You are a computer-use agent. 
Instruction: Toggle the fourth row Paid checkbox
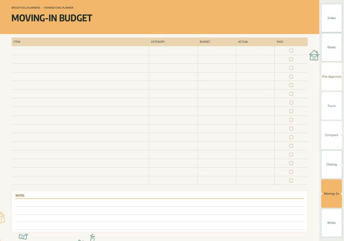291,76
